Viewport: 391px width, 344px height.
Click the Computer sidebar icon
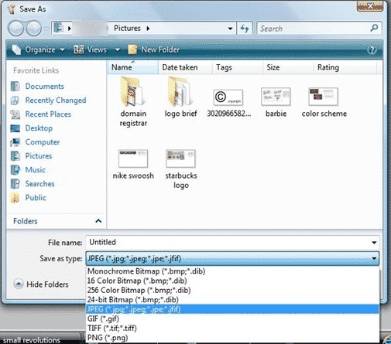15,142
